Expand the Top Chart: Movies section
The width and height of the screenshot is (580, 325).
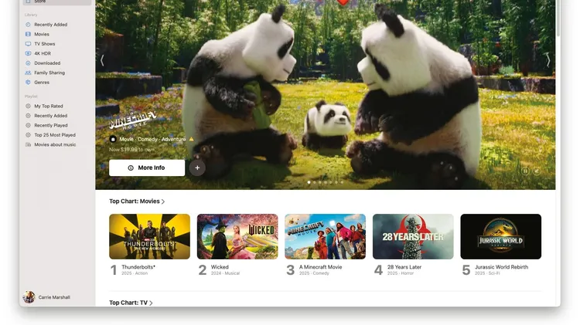pyautogui.click(x=137, y=201)
